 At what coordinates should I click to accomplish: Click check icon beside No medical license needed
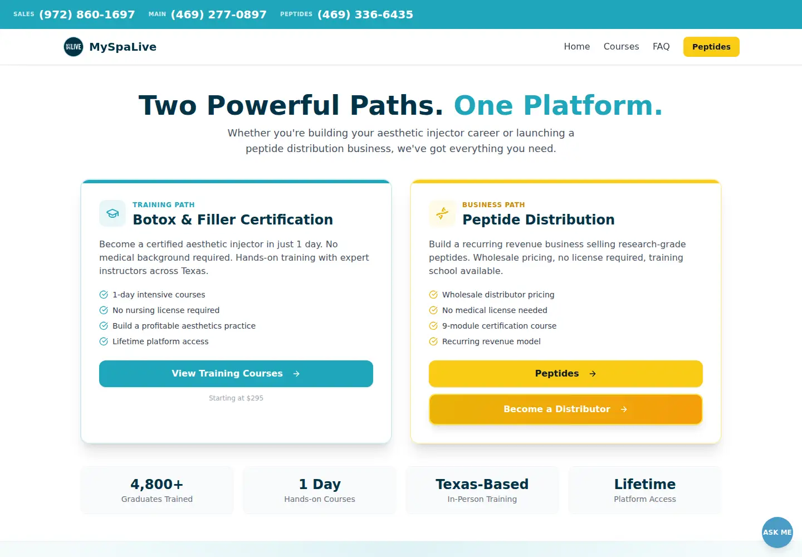click(x=433, y=310)
